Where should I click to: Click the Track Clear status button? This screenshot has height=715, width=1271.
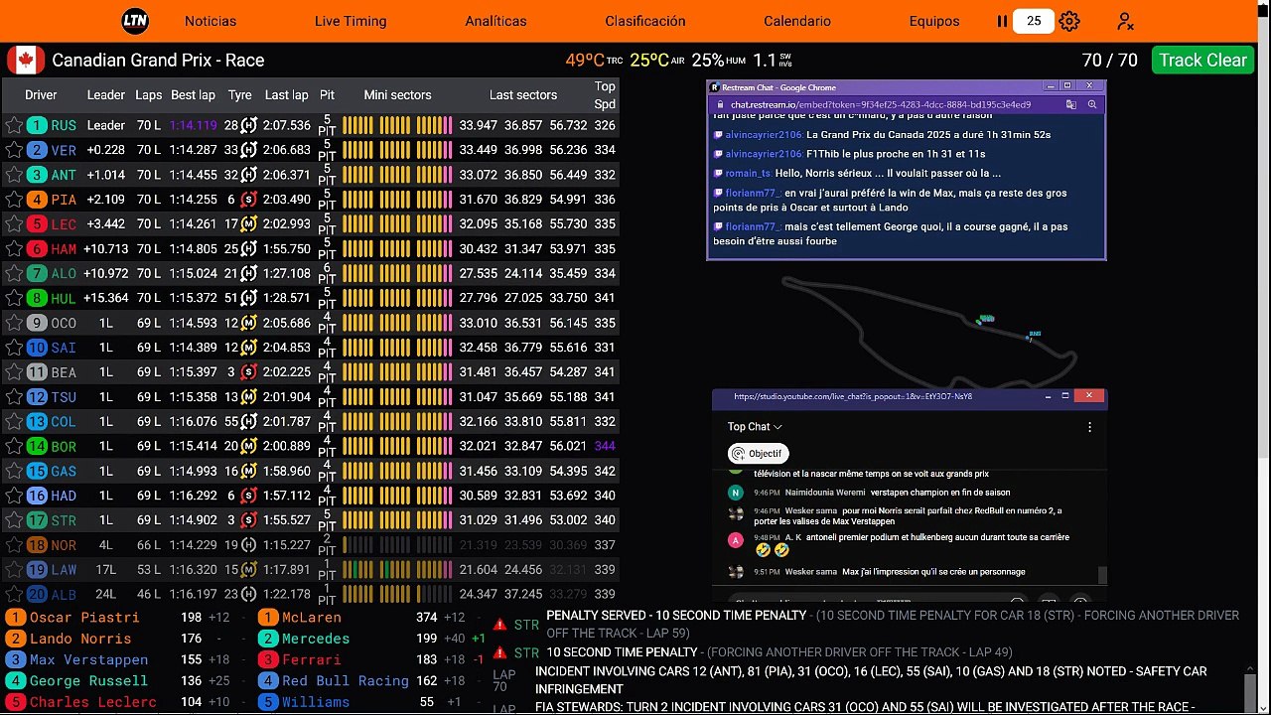pos(1202,60)
